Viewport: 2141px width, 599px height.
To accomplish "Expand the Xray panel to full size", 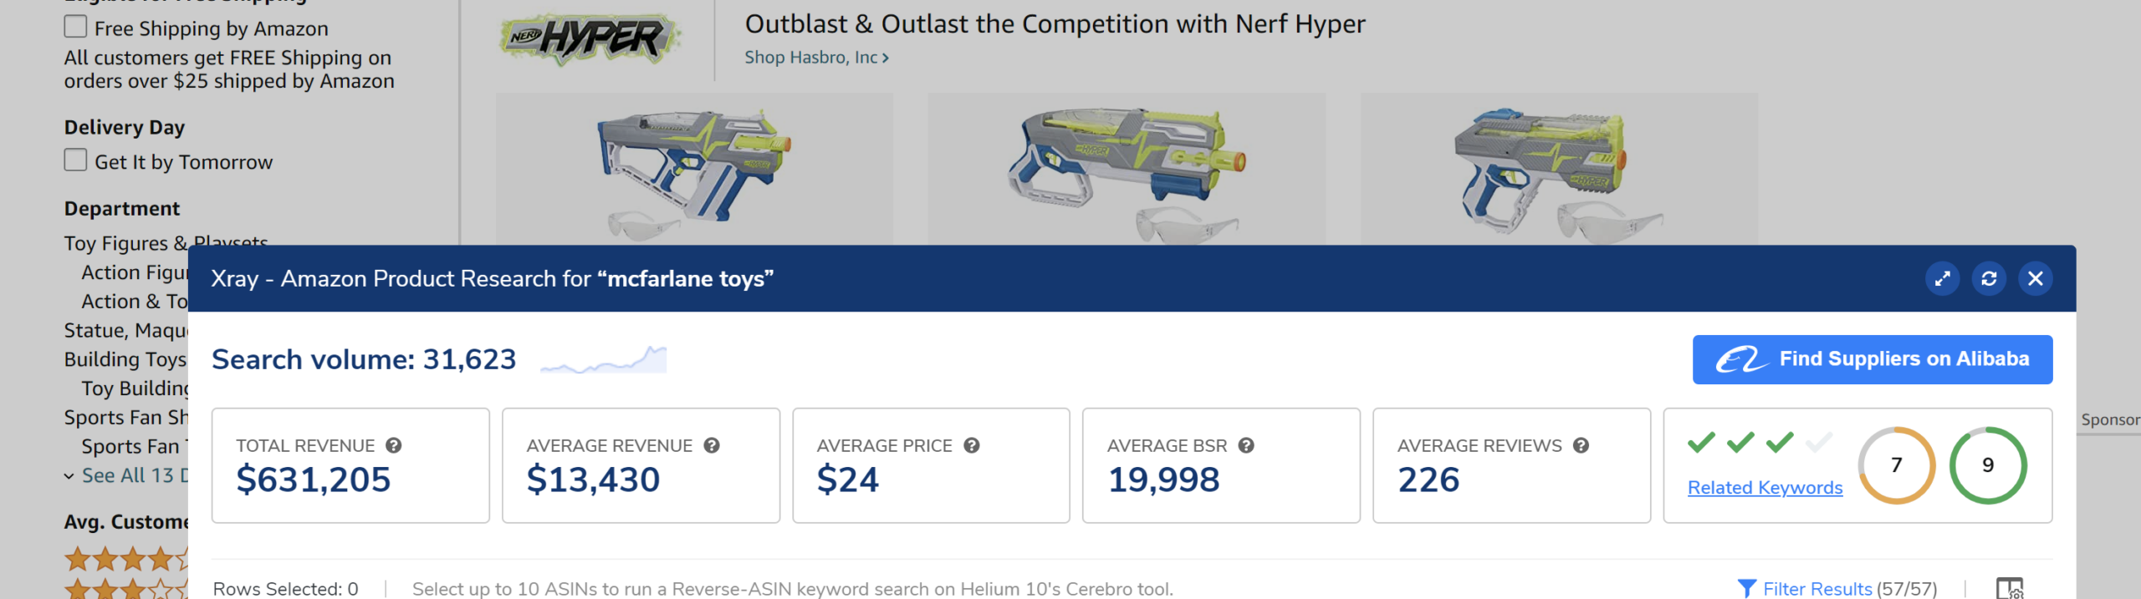I will pyautogui.click(x=1942, y=278).
